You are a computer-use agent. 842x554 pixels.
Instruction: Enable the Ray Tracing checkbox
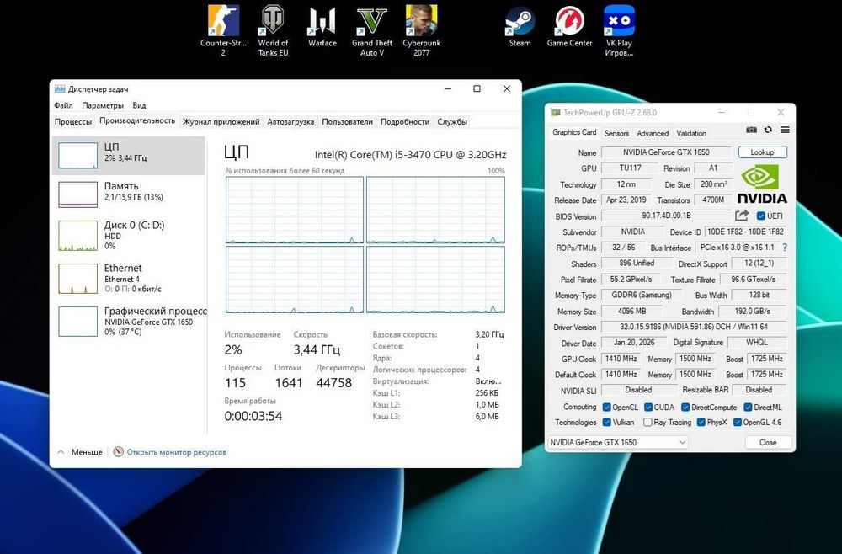click(648, 422)
